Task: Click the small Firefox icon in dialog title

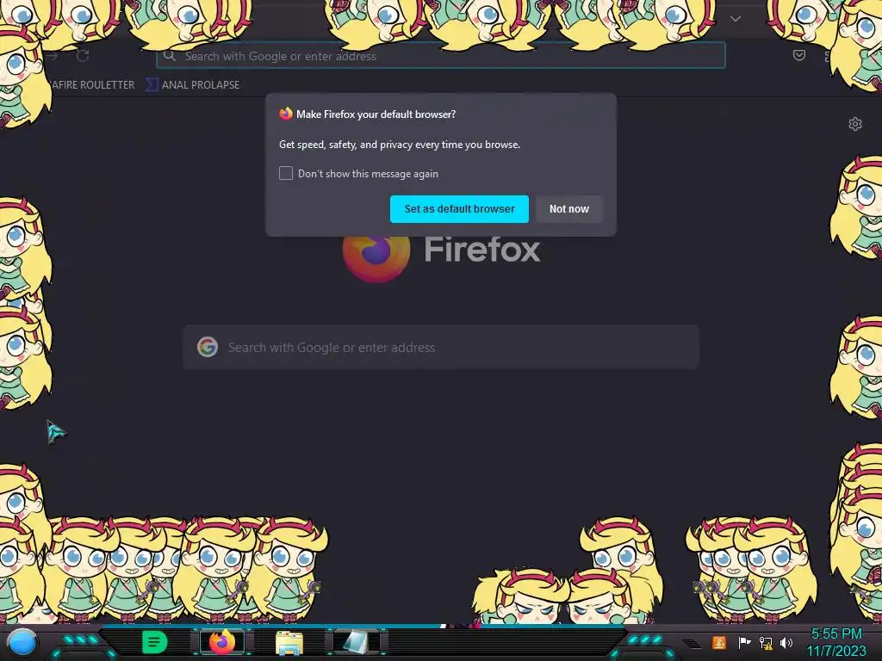Action: click(x=286, y=114)
